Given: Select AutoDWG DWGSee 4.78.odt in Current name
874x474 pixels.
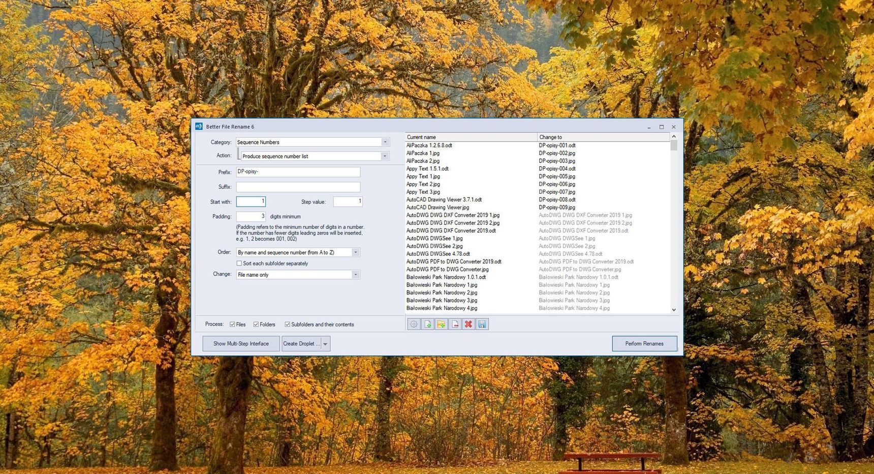Looking at the screenshot, I should click(x=438, y=254).
